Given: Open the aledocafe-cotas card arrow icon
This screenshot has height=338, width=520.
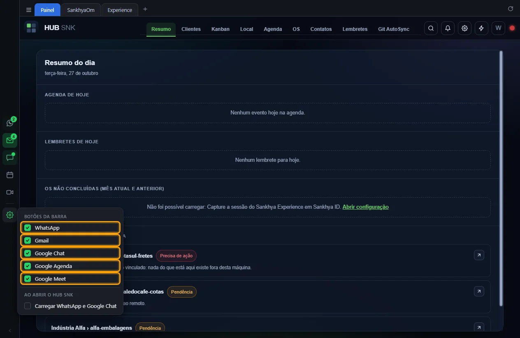Looking at the screenshot, I should (x=479, y=291).
